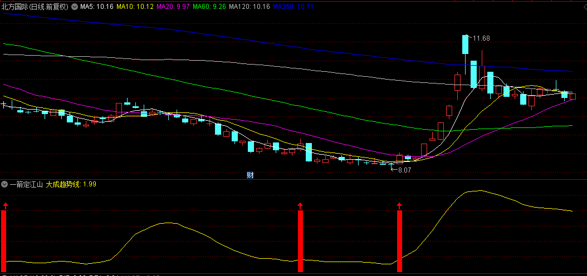The width and height of the screenshot is (587, 276).
Task: Click the MA60: 9.26 label
Action: pos(209,7)
